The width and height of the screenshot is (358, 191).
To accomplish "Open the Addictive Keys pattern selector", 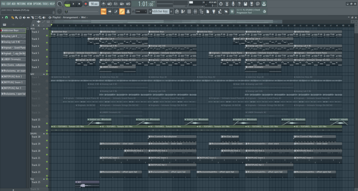I will pyautogui.click(x=160, y=11).
